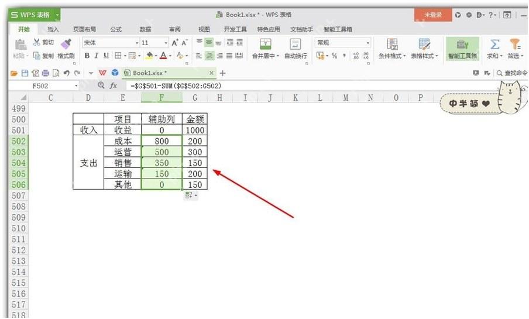The image size is (529, 319).
Task: Toggle underline formatting
Action: coord(107,56)
